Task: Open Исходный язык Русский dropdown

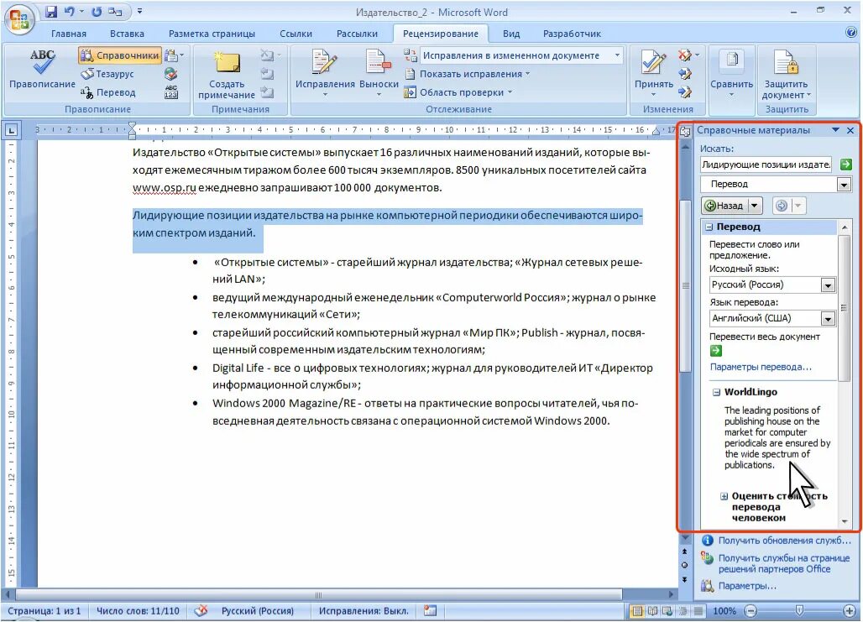Action: pos(828,285)
